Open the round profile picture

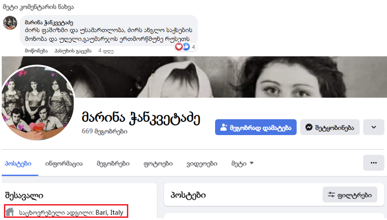(x=38, y=103)
